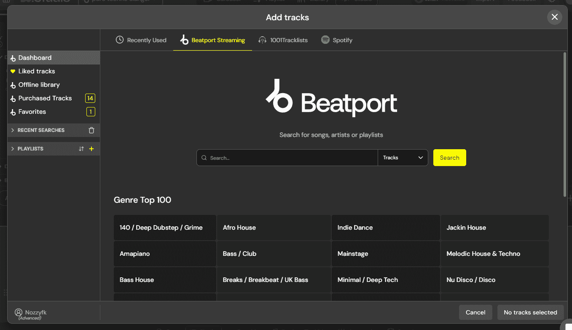Cancel the Add tracks dialog
The image size is (572, 330).
coord(475,312)
